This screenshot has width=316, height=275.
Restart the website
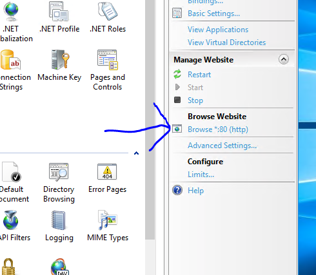[199, 75]
